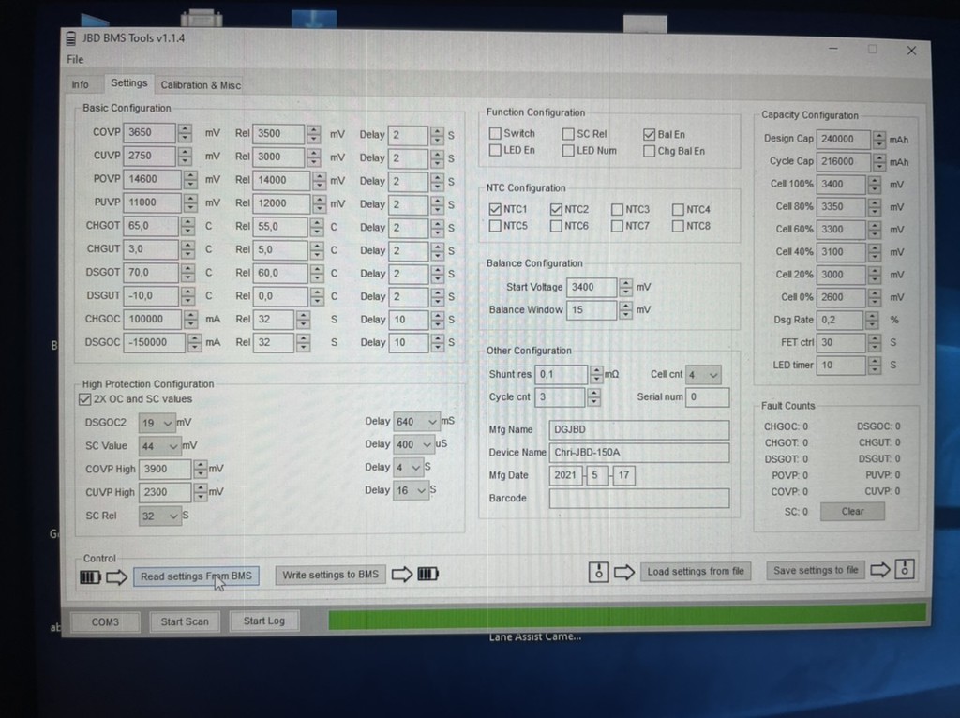960x718 pixels.
Task: Enable the LED En checkbox
Action: 495,150
